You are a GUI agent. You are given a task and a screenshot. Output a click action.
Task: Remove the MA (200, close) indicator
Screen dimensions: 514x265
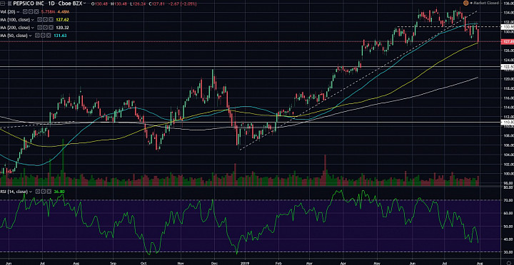51,28
